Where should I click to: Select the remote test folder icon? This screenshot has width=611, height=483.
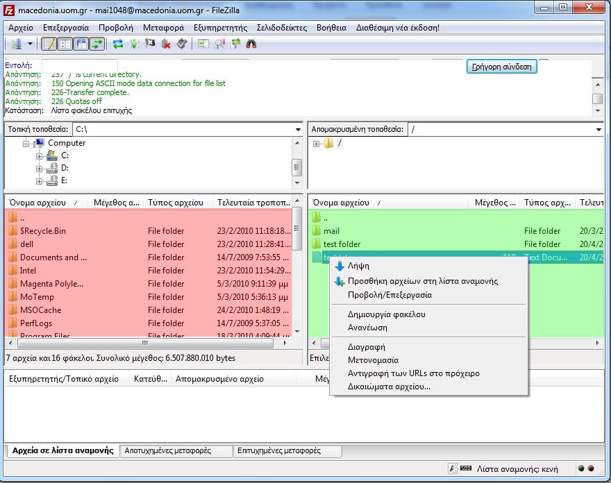pyautogui.click(x=316, y=244)
